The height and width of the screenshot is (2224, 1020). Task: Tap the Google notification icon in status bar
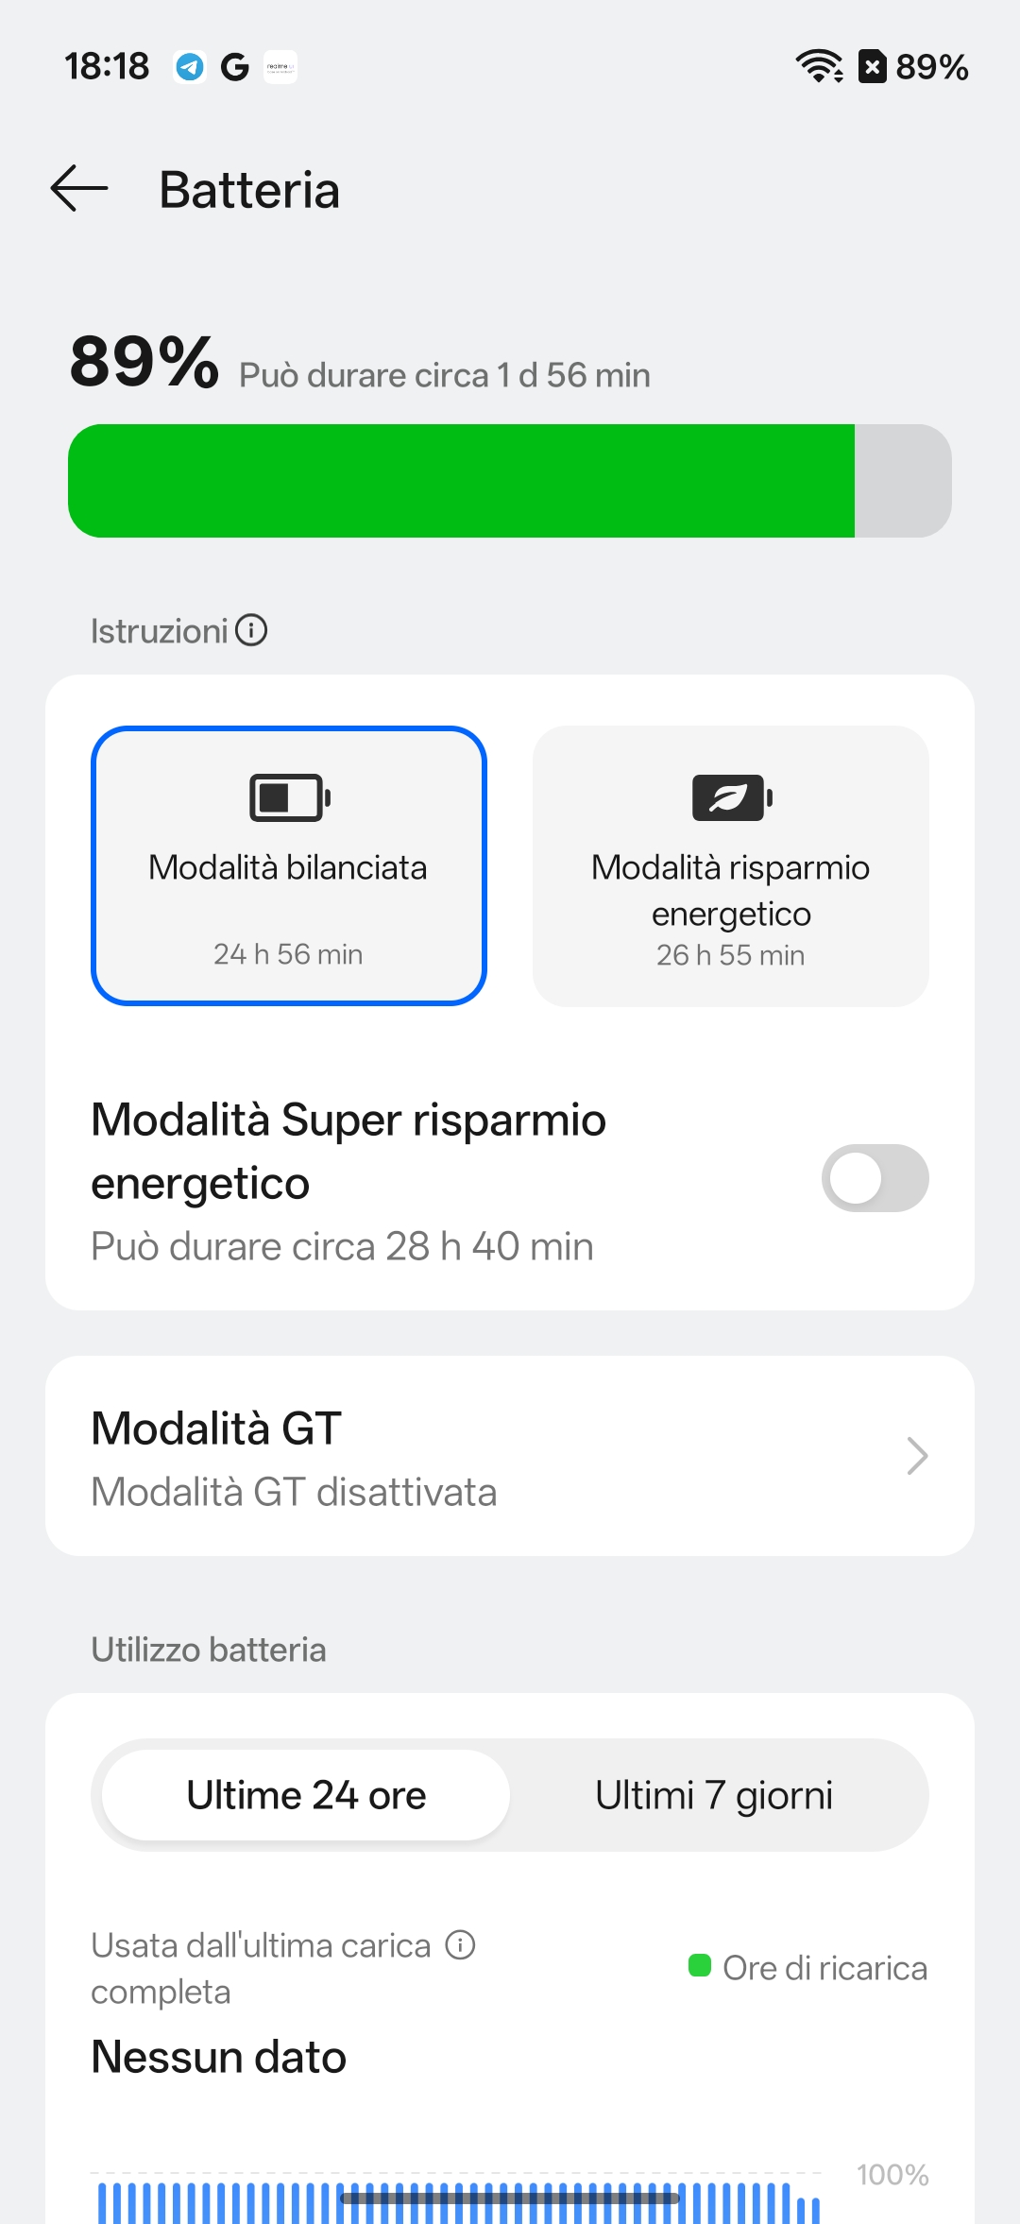(x=234, y=67)
